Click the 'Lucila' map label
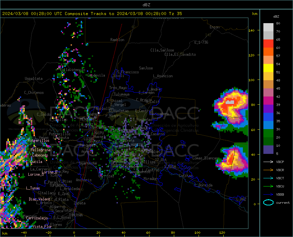Screen dimensions: 293x237 point(36,162)
